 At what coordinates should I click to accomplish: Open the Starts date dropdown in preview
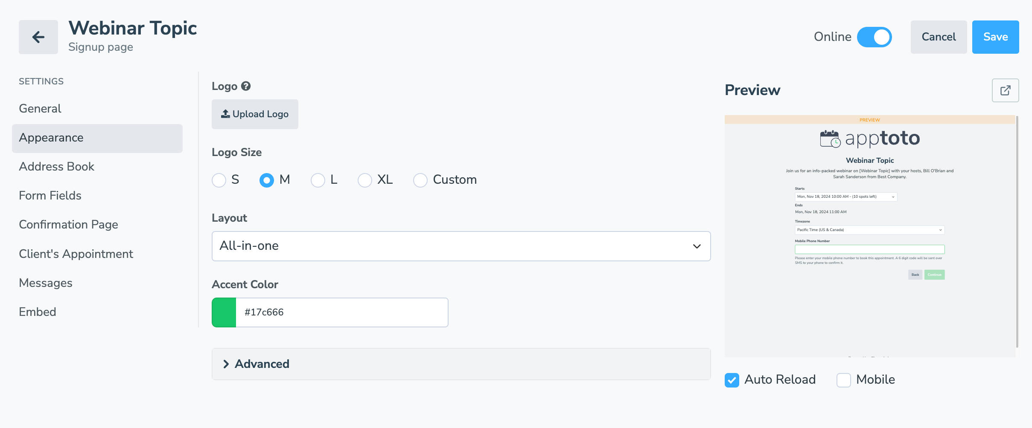point(846,197)
